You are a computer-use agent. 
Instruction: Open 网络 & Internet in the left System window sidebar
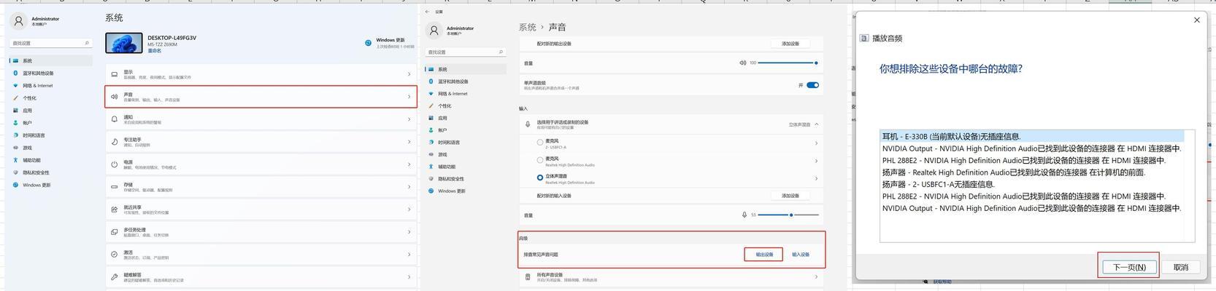click(37, 86)
